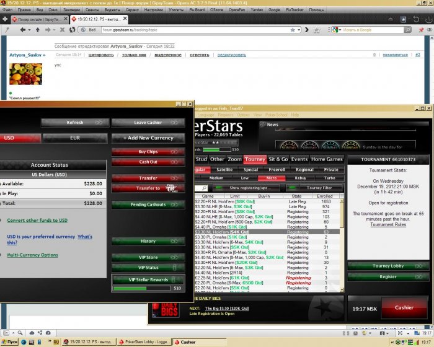
Task: Click Convert other funds to USD link
Action: 37,221
